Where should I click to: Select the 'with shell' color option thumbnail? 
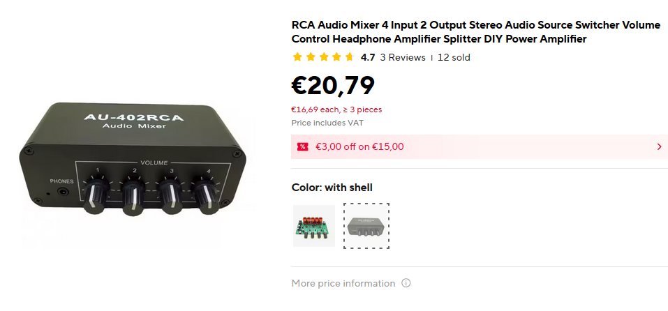(x=366, y=226)
